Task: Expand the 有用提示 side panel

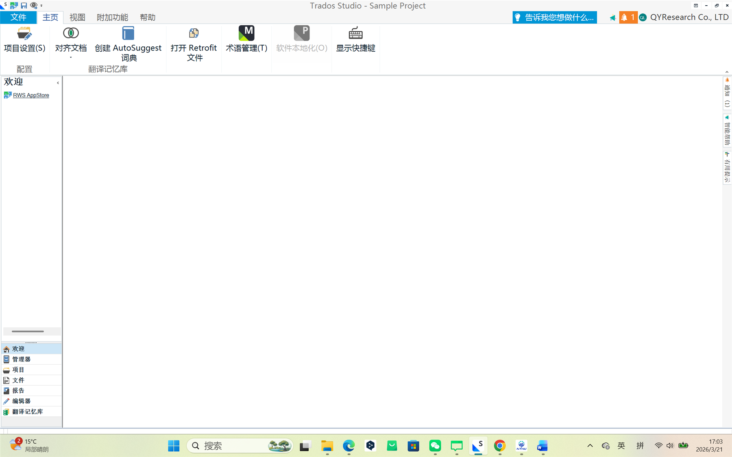Action: pos(727,167)
